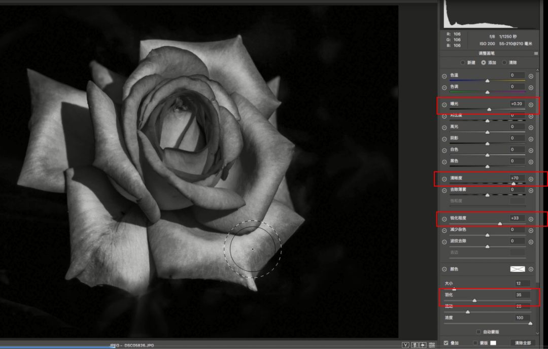Toggle the 叠加 (Overlay) checkbox

pyautogui.click(x=446, y=343)
